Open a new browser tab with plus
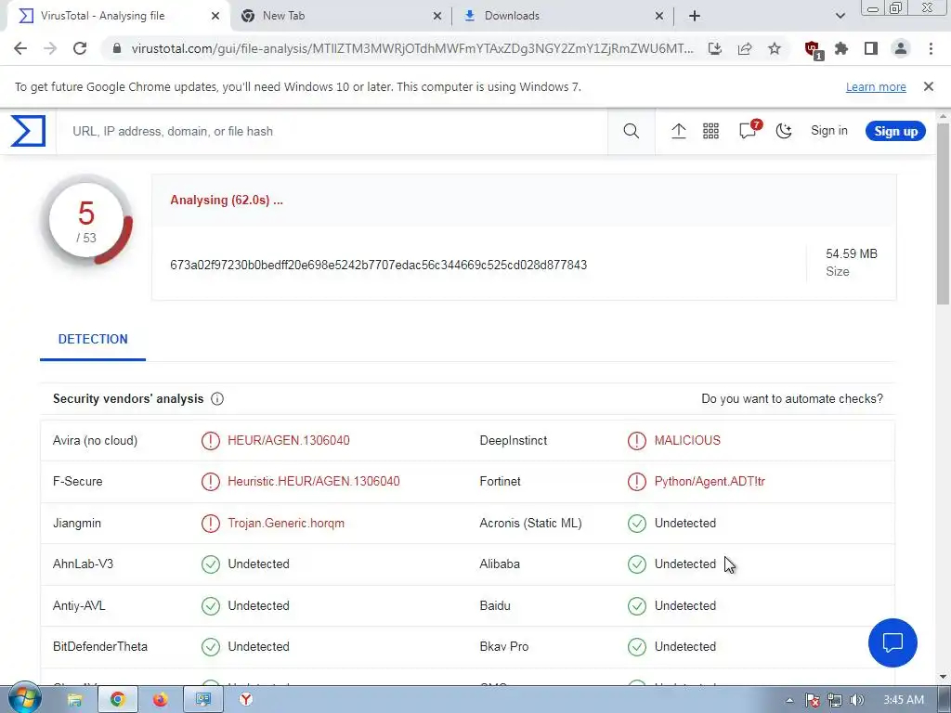Image resolution: width=951 pixels, height=713 pixels. pyautogui.click(x=695, y=16)
